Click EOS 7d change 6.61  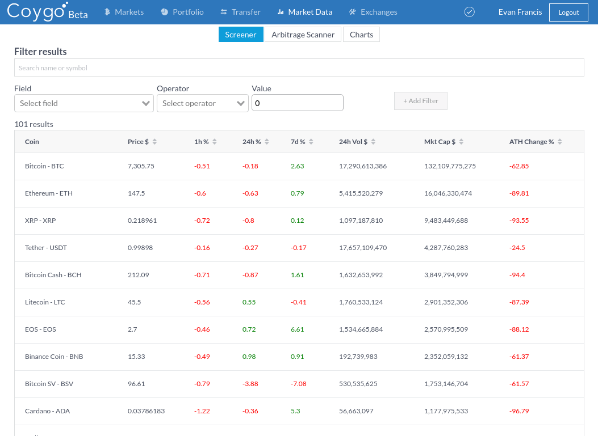point(297,329)
